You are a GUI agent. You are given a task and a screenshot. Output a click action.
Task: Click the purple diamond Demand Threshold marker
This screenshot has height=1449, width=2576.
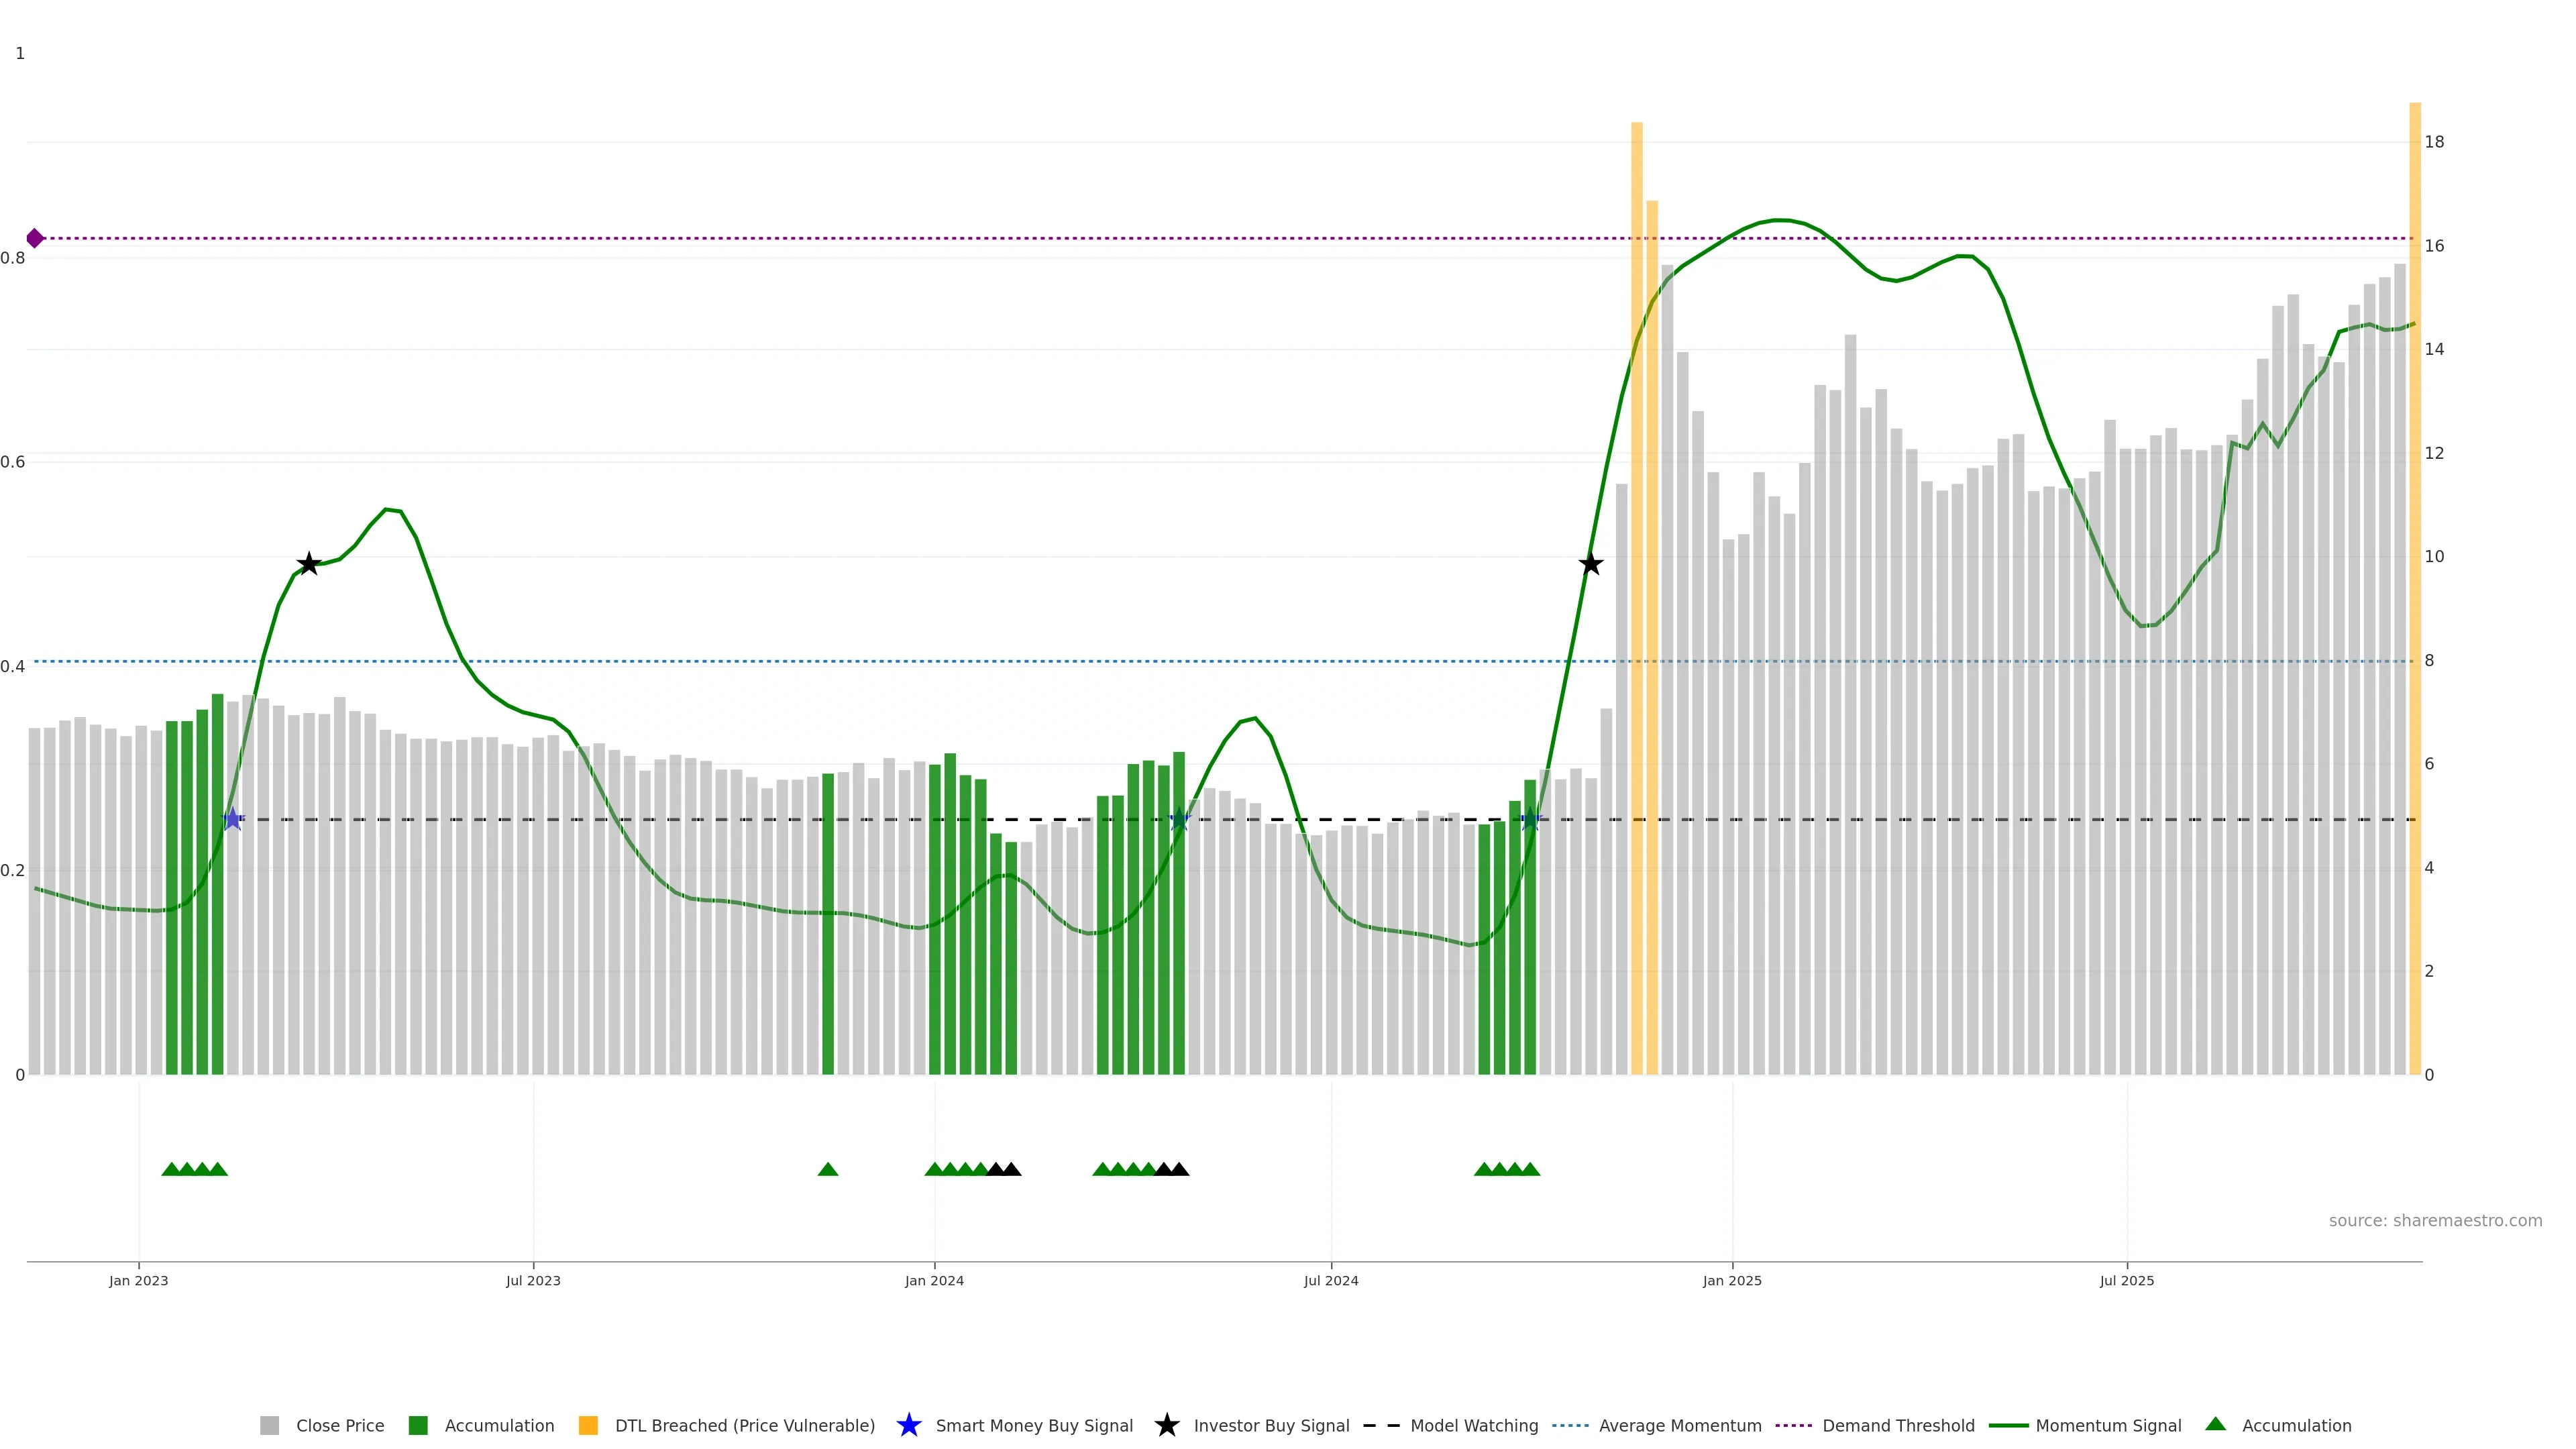[x=35, y=238]
